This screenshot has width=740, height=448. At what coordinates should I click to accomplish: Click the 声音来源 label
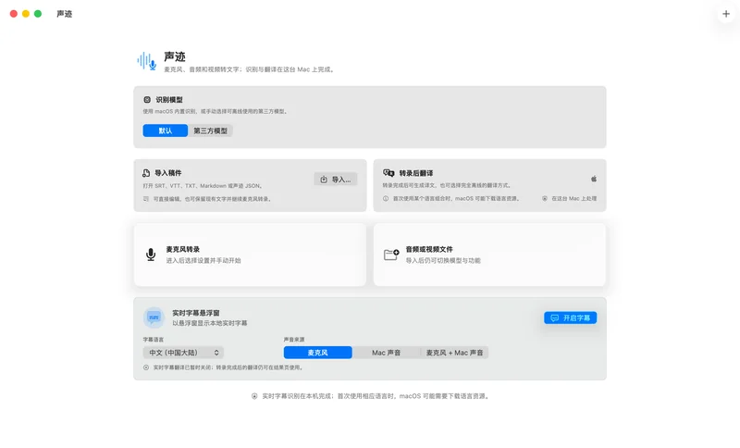pos(294,340)
